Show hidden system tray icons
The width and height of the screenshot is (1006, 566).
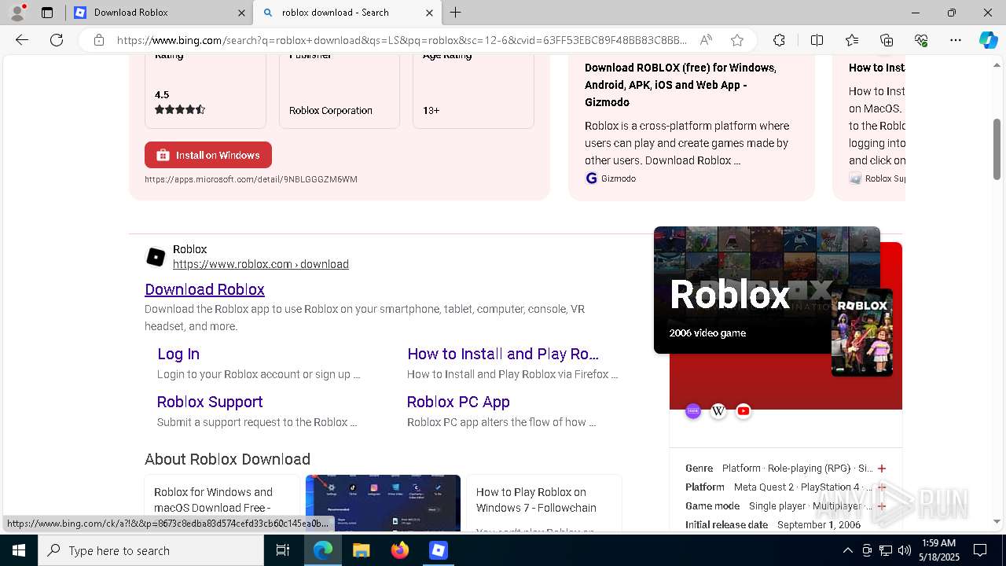847,550
